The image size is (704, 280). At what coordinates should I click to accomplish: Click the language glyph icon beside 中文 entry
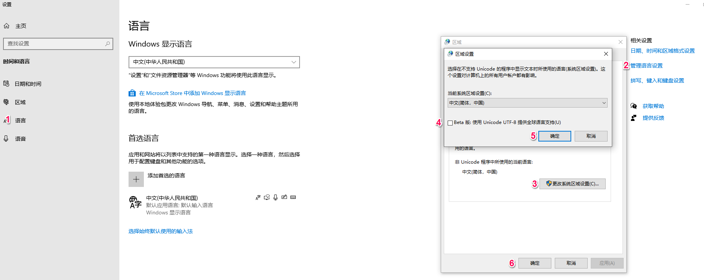point(135,202)
